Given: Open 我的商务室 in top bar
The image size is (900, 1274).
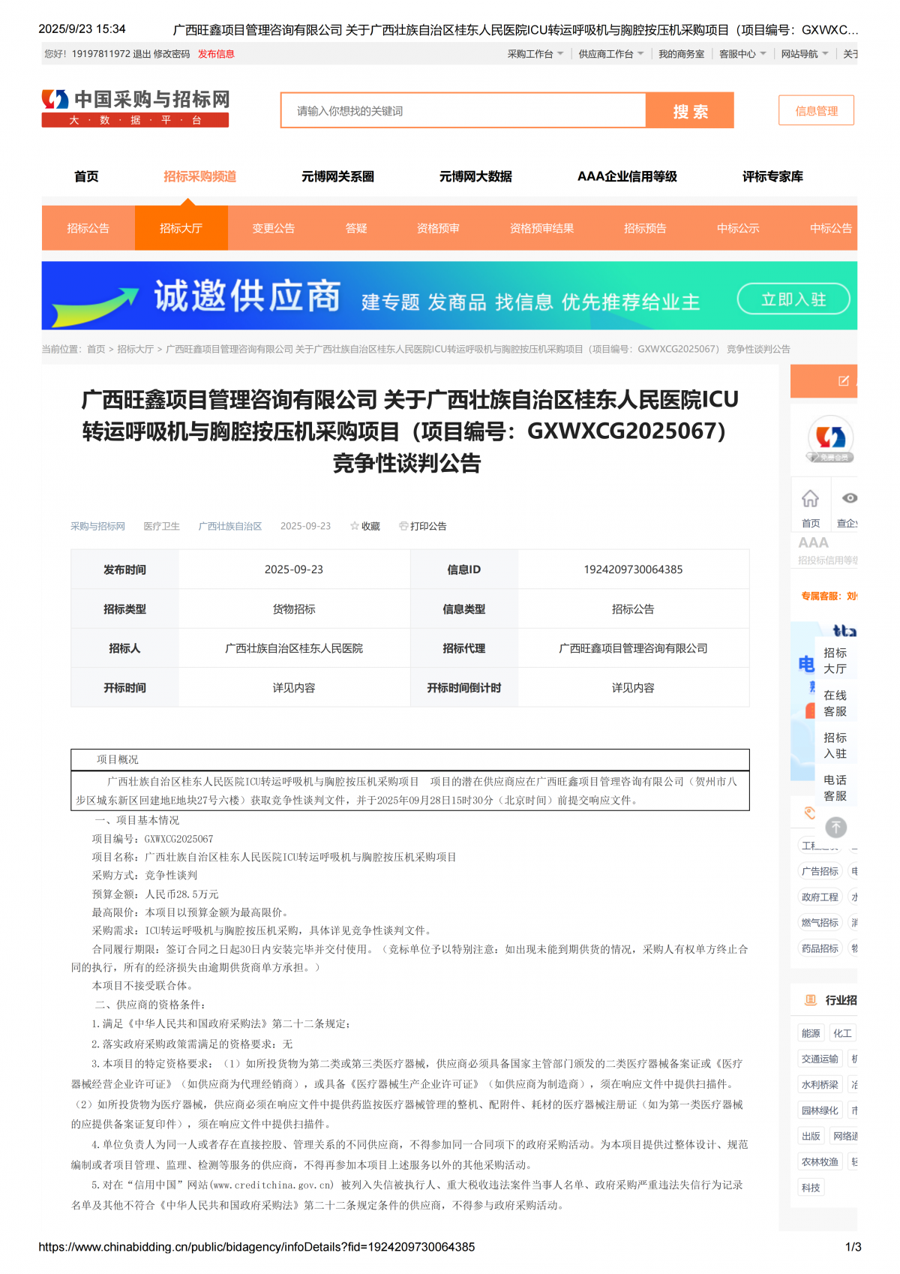Looking at the screenshot, I should [681, 54].
